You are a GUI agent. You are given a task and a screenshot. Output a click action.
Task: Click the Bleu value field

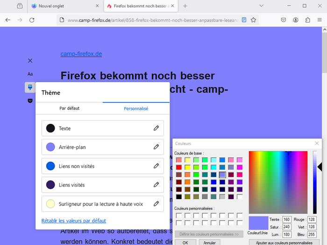[312, 234]
